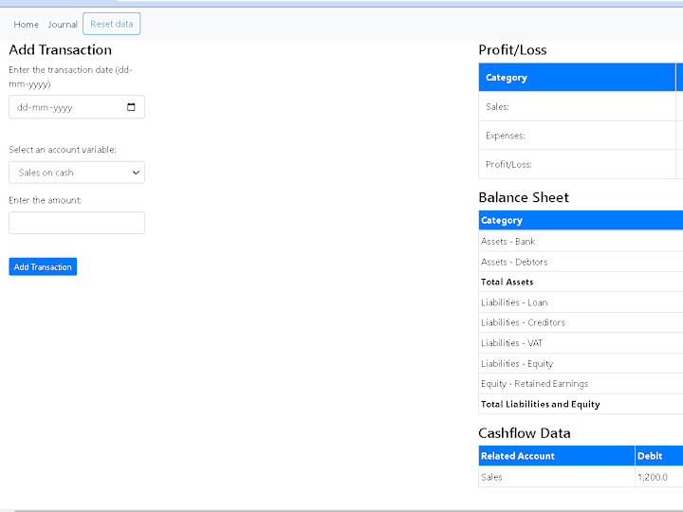Open the calendar date picker icon
The width and height of the screenshot is (683, 512).
click(x=131, y=107)
